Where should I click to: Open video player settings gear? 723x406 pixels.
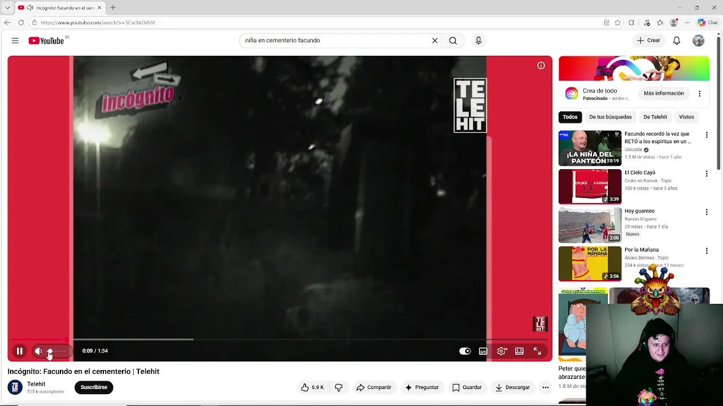[x=501, y=351]
